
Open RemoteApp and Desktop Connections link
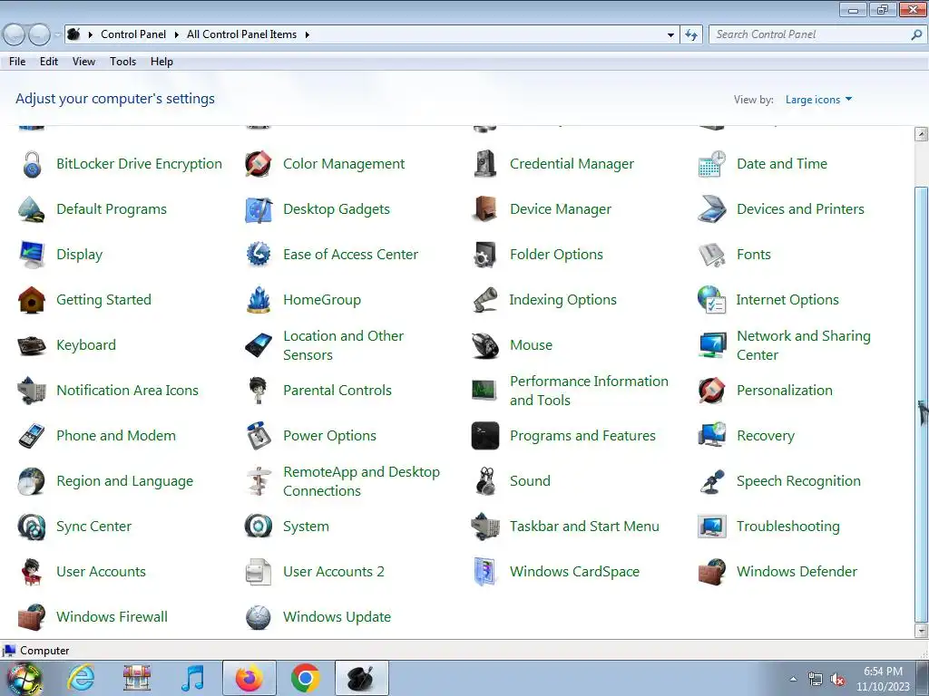[x=361, y=481]
